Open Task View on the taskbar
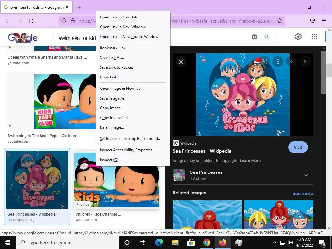Screen dimensions: 332x249 tap(143, 243)
